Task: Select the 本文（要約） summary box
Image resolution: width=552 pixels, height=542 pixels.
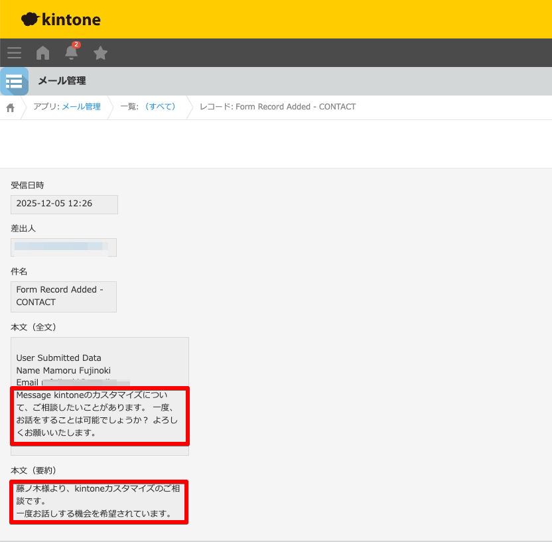Action: [x=98, y=502]
